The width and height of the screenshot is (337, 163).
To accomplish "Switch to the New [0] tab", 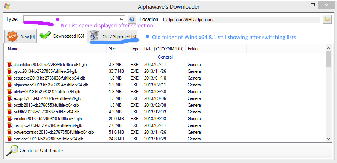I will point(21,36).
